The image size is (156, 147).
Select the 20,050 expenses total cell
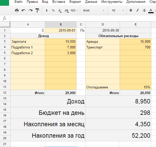(136, 93)
